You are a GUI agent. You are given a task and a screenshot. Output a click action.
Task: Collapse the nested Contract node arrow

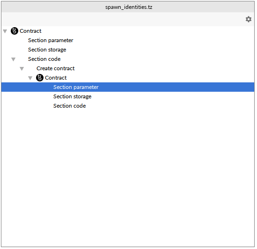click(x=30, y=78)
